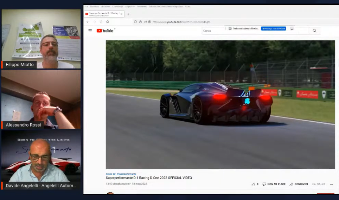Click the tracking protection shield icon
The width and height of the screenshot is (339, 200).
point(135,22)
